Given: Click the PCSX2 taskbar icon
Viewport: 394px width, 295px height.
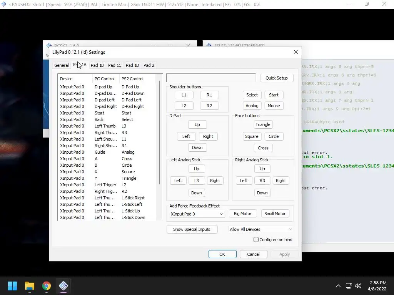Looking at the screenshot, I should (63, 286).
